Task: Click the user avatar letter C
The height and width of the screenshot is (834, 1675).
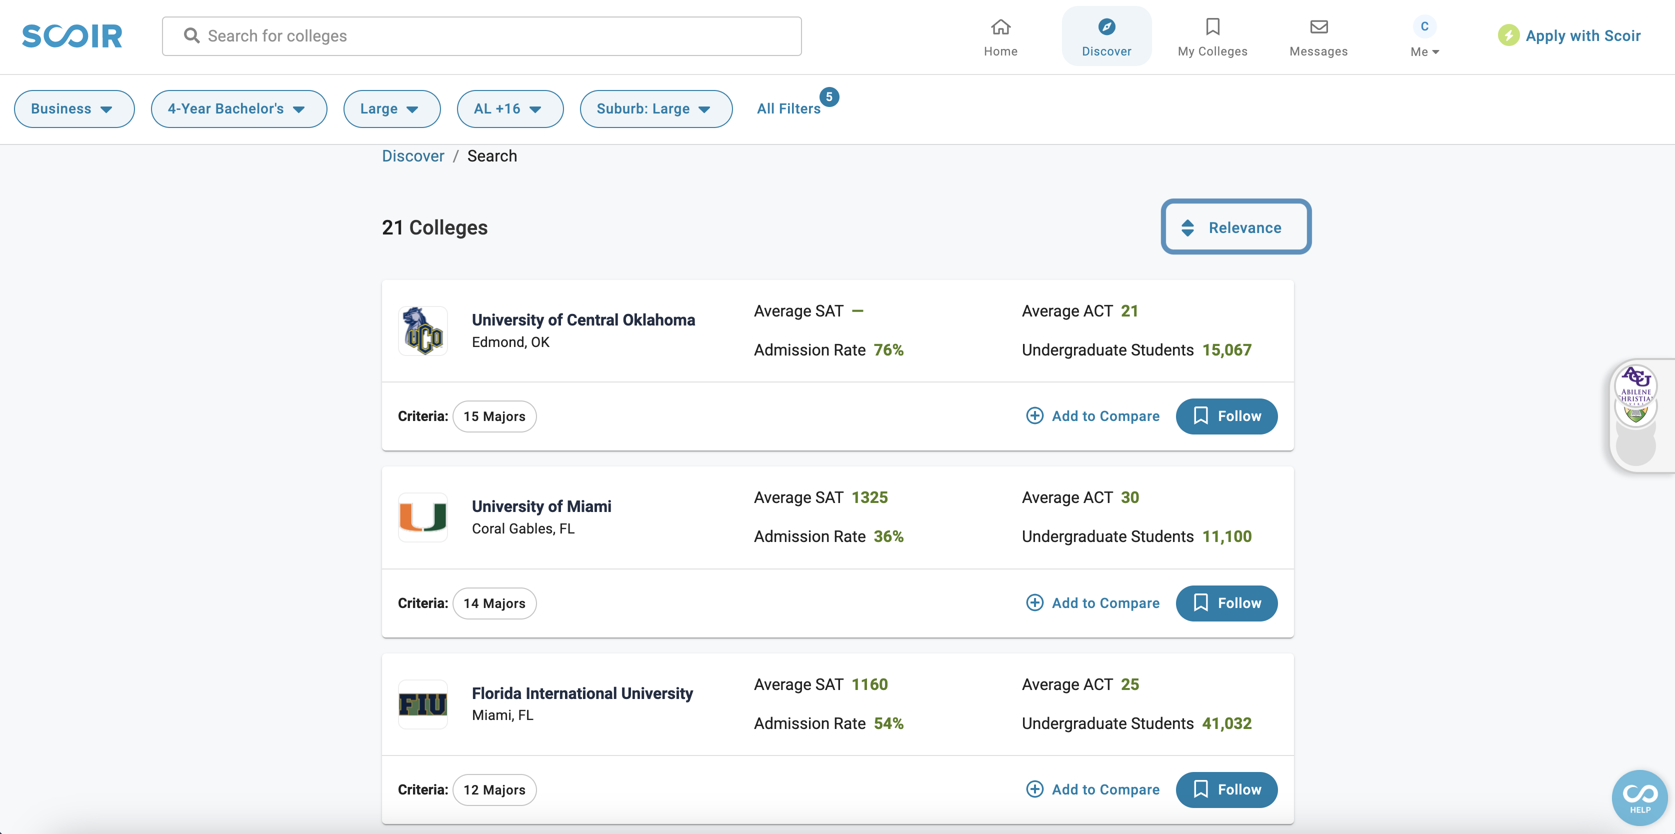Action: pos(1424,26)
